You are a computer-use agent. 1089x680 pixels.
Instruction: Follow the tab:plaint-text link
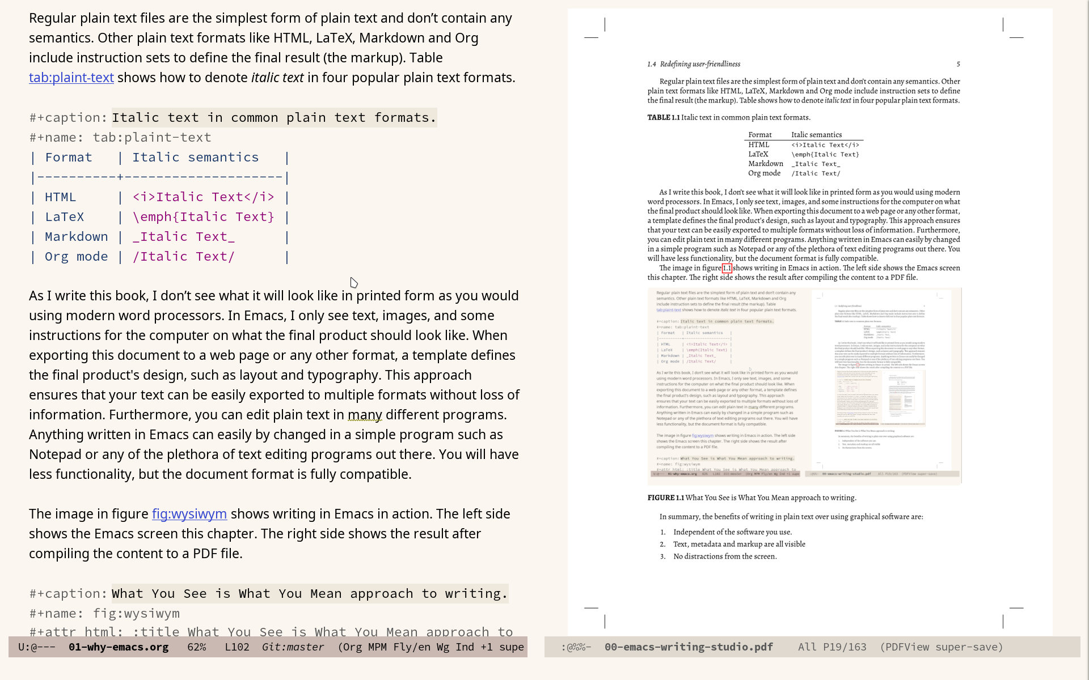pos(71,78)
